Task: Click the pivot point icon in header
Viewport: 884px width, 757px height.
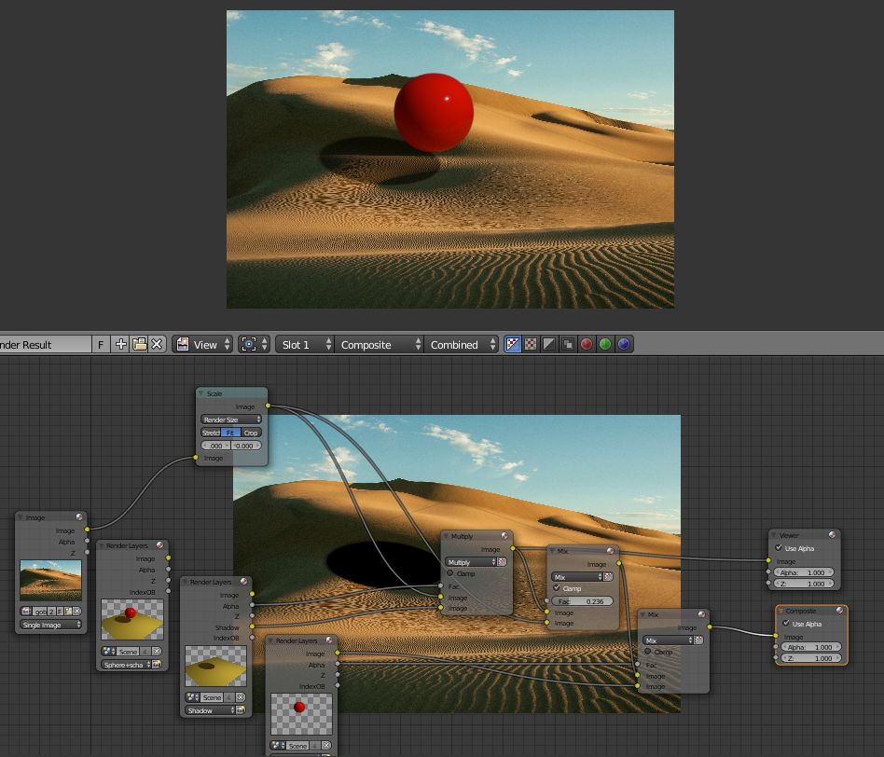Action: click(248, 344)
